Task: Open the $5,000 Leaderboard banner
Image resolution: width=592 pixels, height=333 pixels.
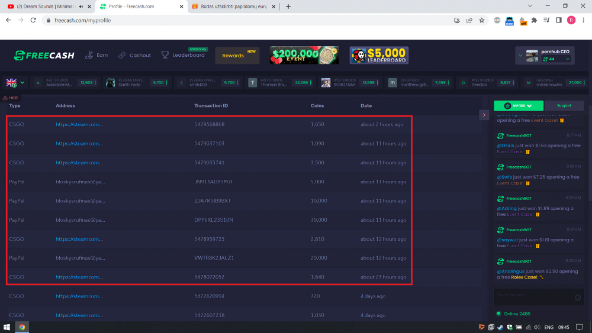Action: click(379, 55)
